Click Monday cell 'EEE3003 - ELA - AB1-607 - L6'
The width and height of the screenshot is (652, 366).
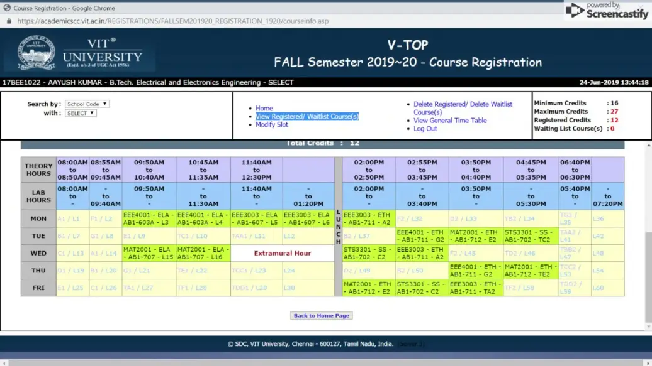(x=308, y=218)
